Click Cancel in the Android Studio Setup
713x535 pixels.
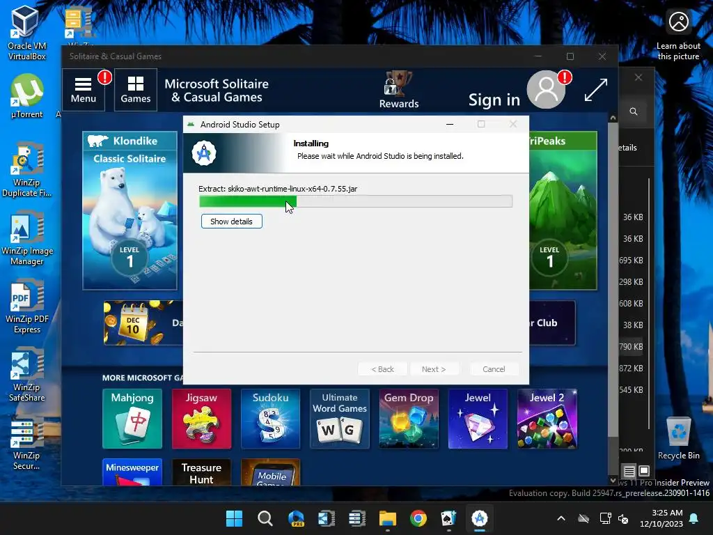(x=494, y=369)
